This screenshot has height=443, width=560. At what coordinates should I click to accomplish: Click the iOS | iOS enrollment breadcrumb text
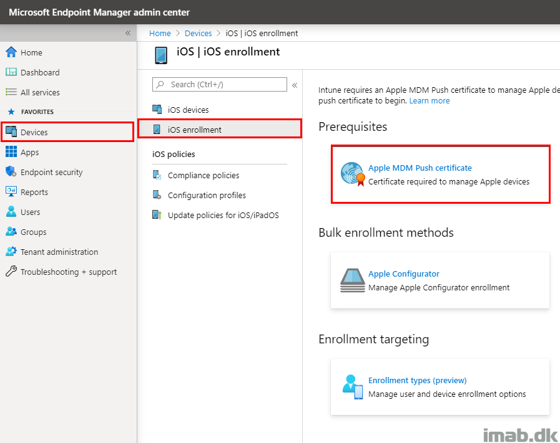[262, 33]
